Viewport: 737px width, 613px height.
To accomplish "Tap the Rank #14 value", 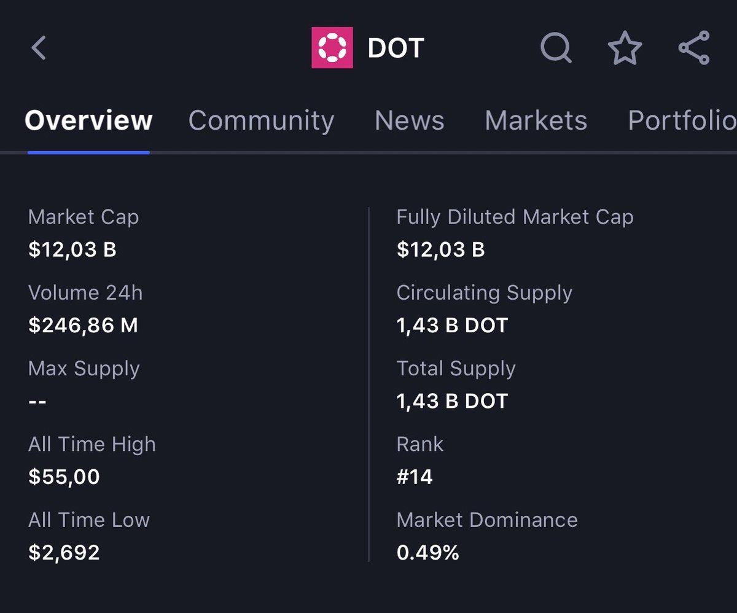I will point(415,477).
